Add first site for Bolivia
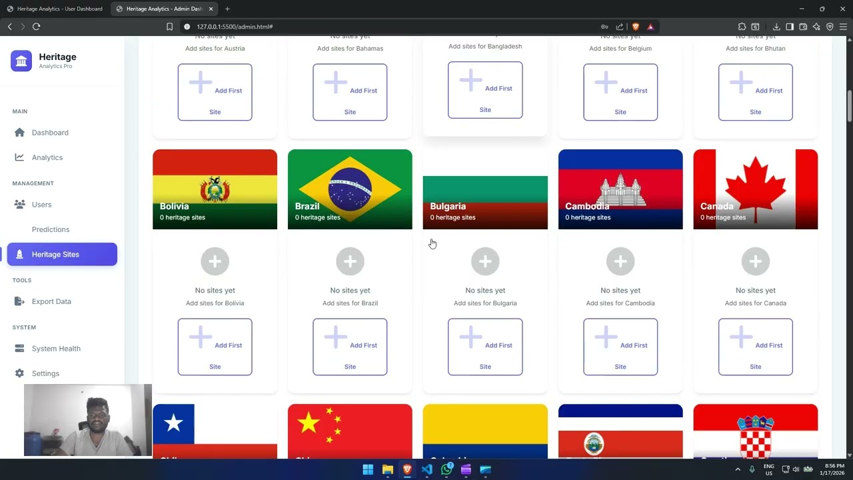853x480 pixels. (x=215, y=347)
